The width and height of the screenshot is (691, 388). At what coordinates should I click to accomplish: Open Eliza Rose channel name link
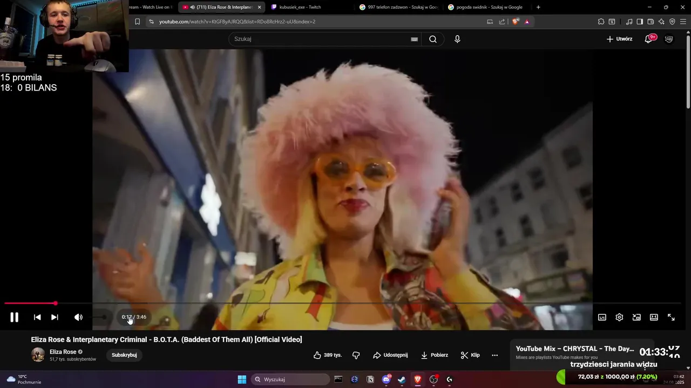pos(63,352)
